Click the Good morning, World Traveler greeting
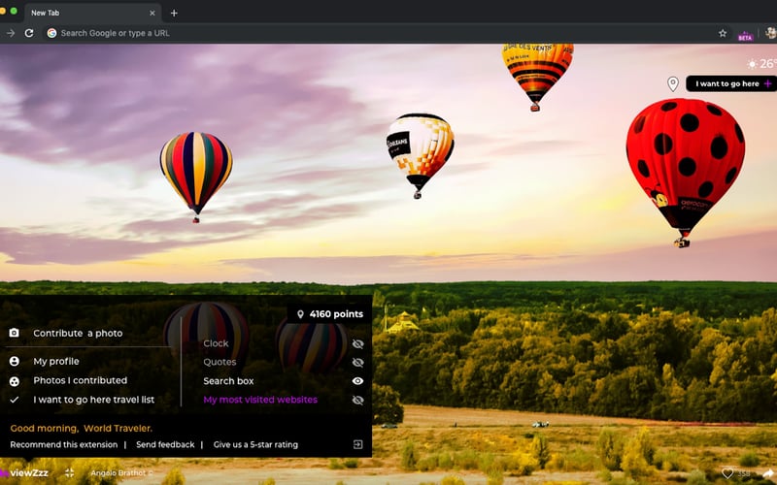777x485 pixels. [x=82, y=428]
